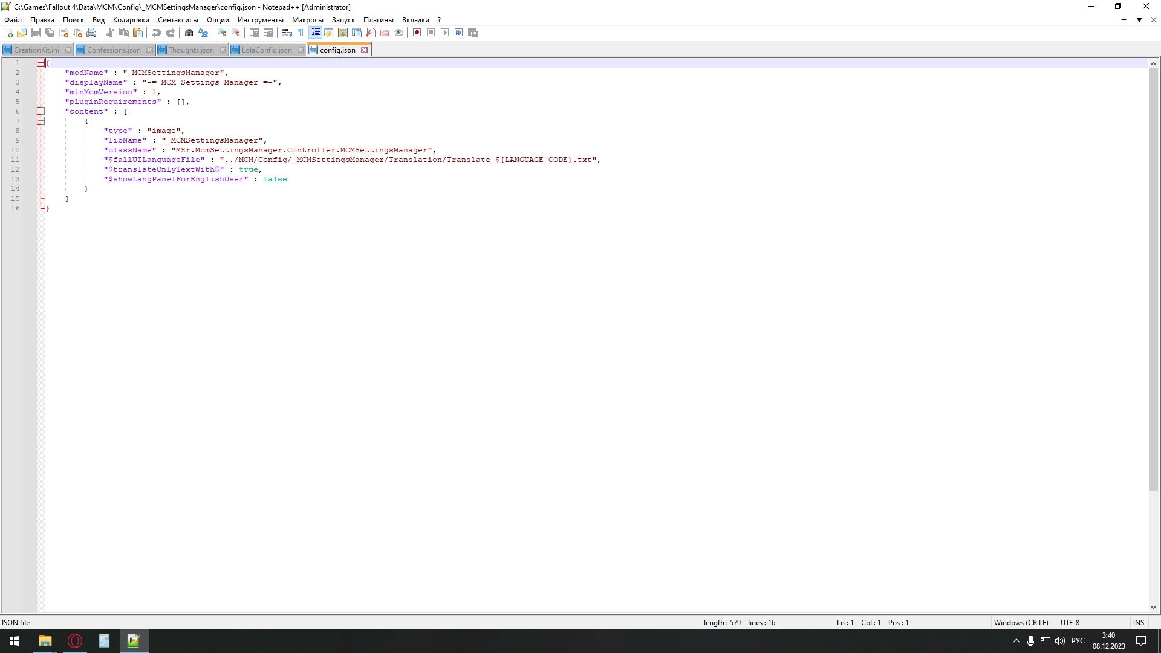Click the Save all icon
This screenshot has width=1161, height=653.
point(50,33)
